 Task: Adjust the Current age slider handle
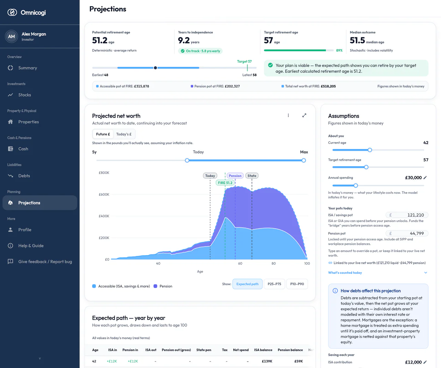pos(370,150)
